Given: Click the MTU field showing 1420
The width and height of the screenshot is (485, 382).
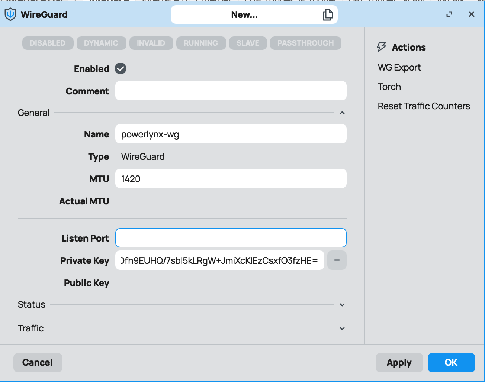Looking at the screenshot, I should click(x=231, y=178).
